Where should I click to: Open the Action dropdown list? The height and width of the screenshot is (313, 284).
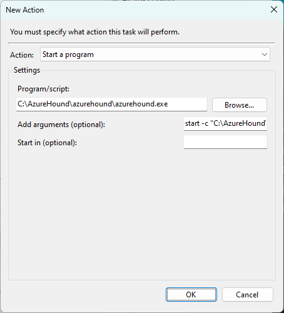(x=155, y=54)
